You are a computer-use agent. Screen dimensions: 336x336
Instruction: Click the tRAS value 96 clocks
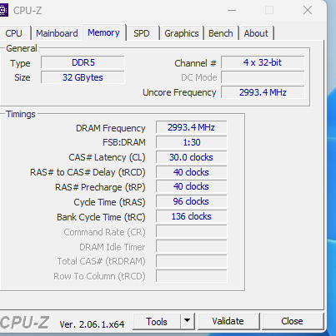click(x=191, y=201)
